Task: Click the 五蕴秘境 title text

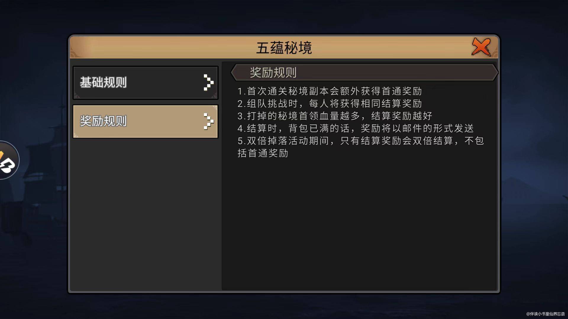Action: pyautogui.click(x=284, y=48)
